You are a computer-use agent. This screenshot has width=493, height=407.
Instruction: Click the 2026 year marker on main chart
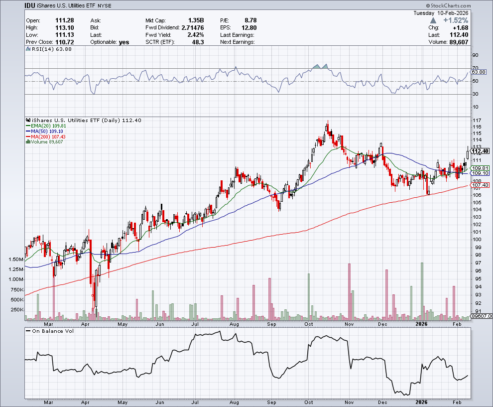coord(421,324)
